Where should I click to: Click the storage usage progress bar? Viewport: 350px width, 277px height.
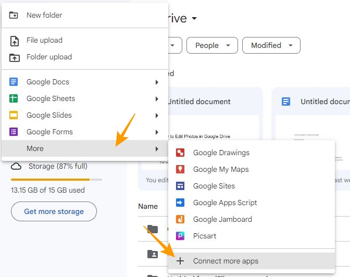point(56,180)
